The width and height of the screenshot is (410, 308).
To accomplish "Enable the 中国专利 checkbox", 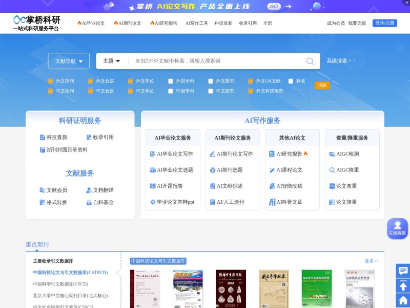I will [171, 91].
